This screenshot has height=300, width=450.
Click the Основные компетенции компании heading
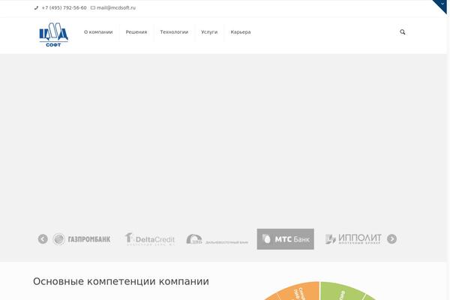[x=121, y=281]
